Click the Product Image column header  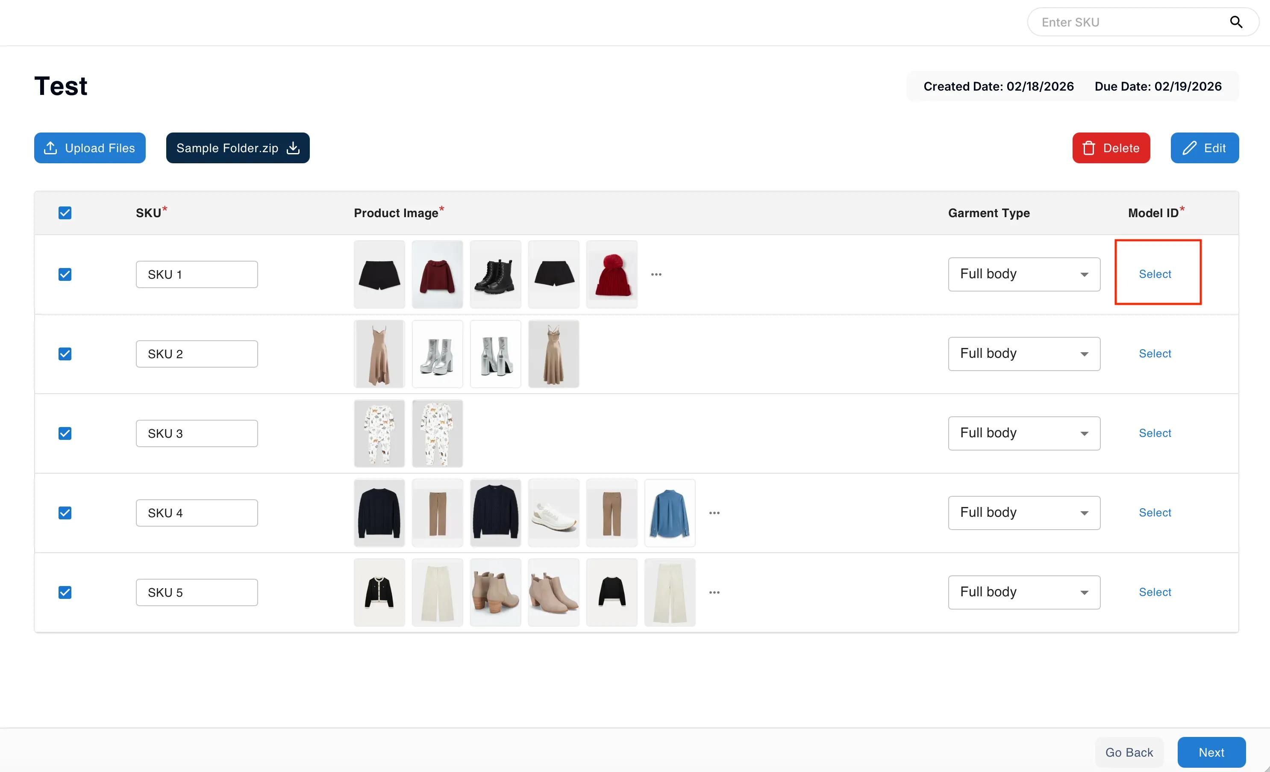[x=398, y=212]
